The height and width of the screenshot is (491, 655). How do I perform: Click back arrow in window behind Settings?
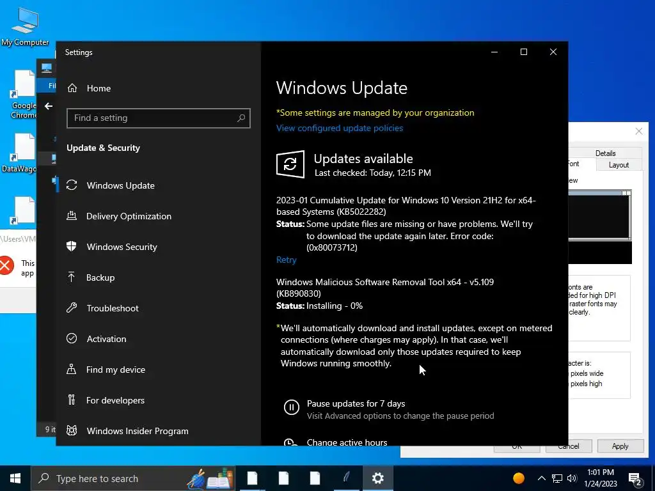pyautogui.click(x=49, y=106)
